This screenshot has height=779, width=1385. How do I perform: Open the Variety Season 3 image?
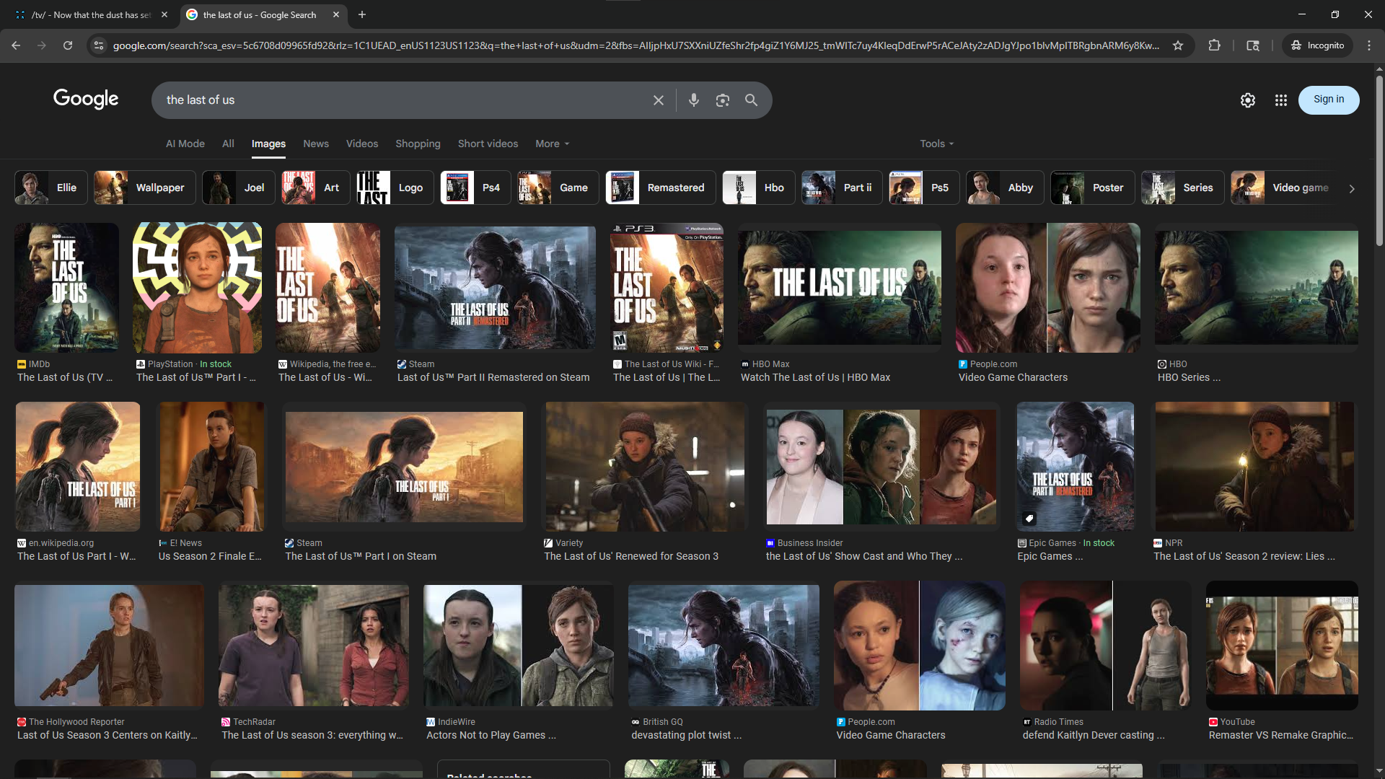(645, 466)
